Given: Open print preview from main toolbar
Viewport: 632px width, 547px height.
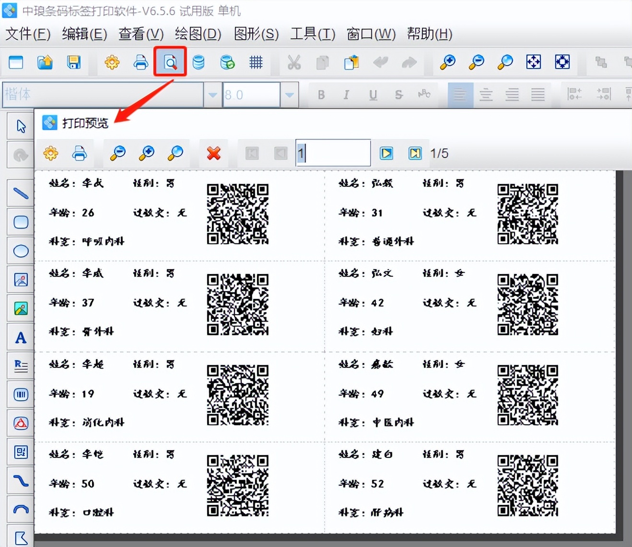Looking at the screenshot, I should (170, 62).
